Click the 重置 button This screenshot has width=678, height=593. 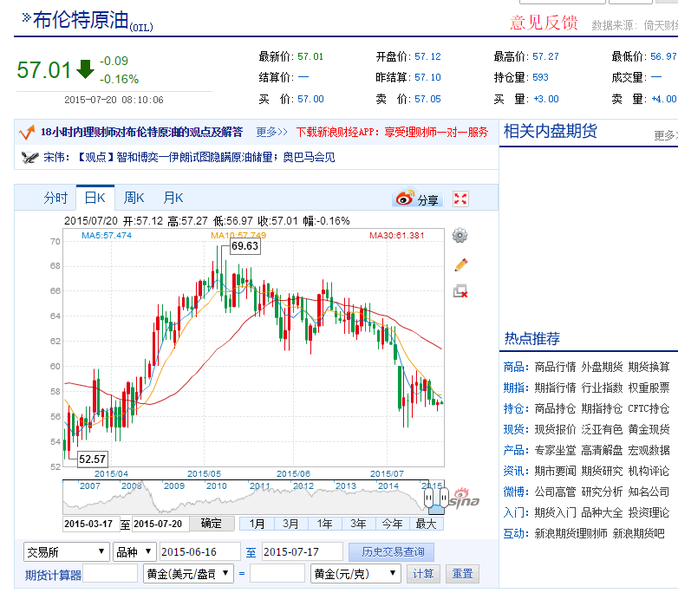pyautogui.click(x=463, y=574)
